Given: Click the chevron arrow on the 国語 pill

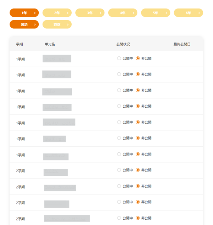Looking at the screenshot, I should (x=35, y=24).
